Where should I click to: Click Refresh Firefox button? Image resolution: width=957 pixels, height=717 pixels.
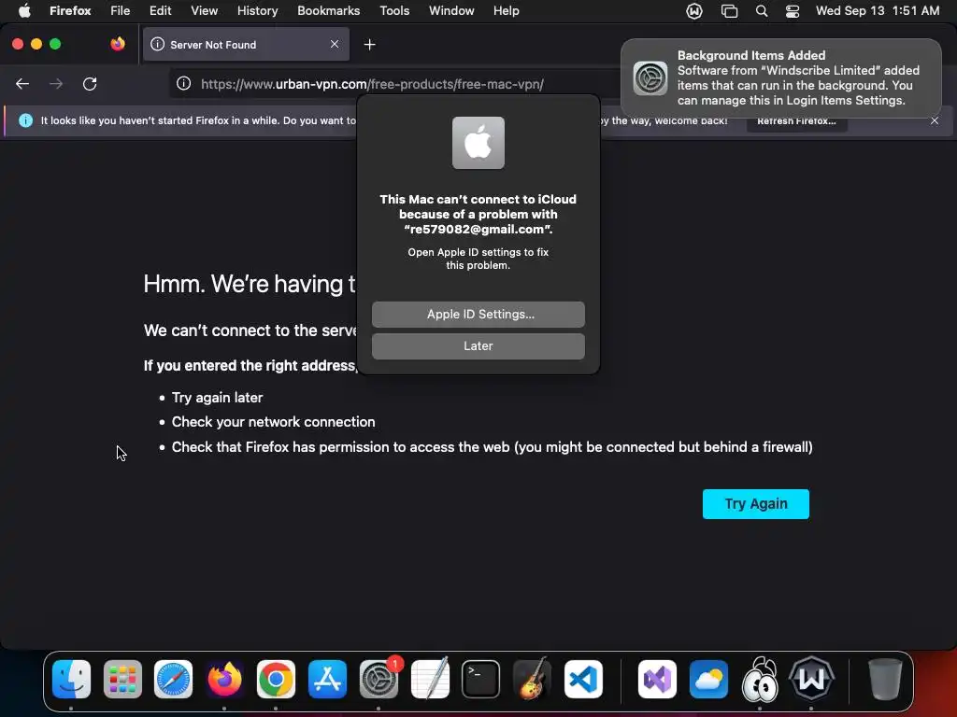(796, 120)
